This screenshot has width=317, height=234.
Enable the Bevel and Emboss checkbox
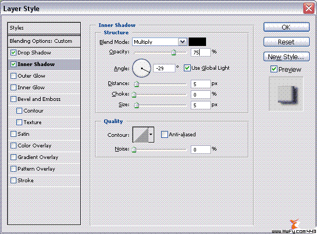13,99
